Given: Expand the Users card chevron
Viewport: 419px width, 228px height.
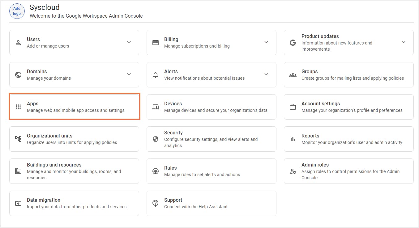Looking at the screenshot, I should coord(129,42).
